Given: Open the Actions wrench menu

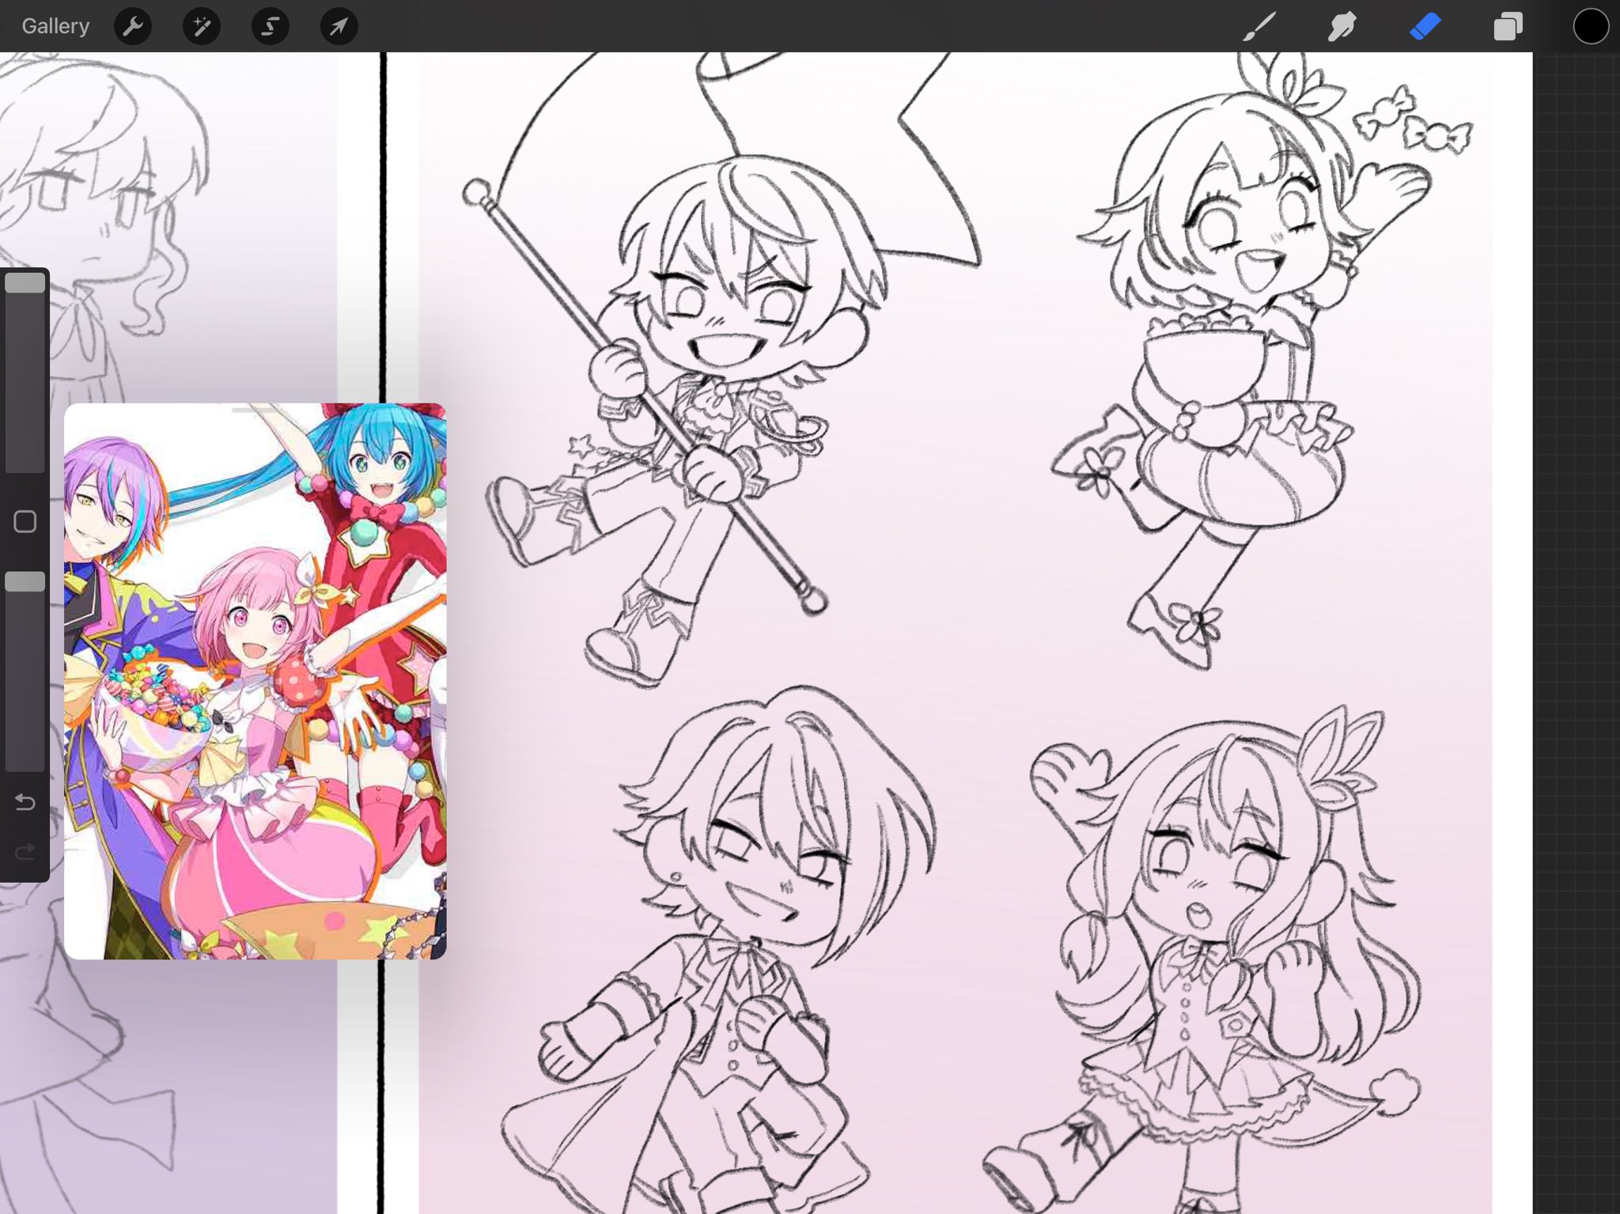Looking at the screenshot, I should click(133, 26).
